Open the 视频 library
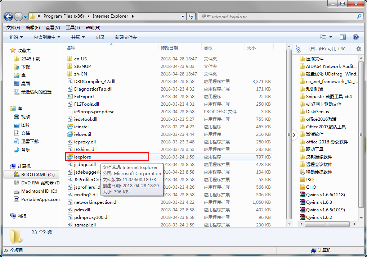Screen dimensions: 367x257 click(x=26, y=116)
